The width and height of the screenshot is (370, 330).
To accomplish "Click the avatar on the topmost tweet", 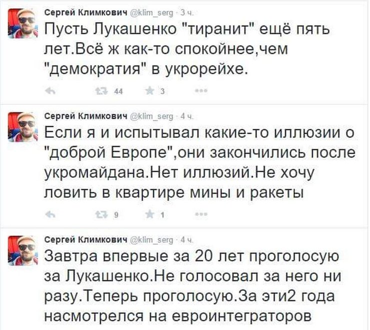I will 22,23.
